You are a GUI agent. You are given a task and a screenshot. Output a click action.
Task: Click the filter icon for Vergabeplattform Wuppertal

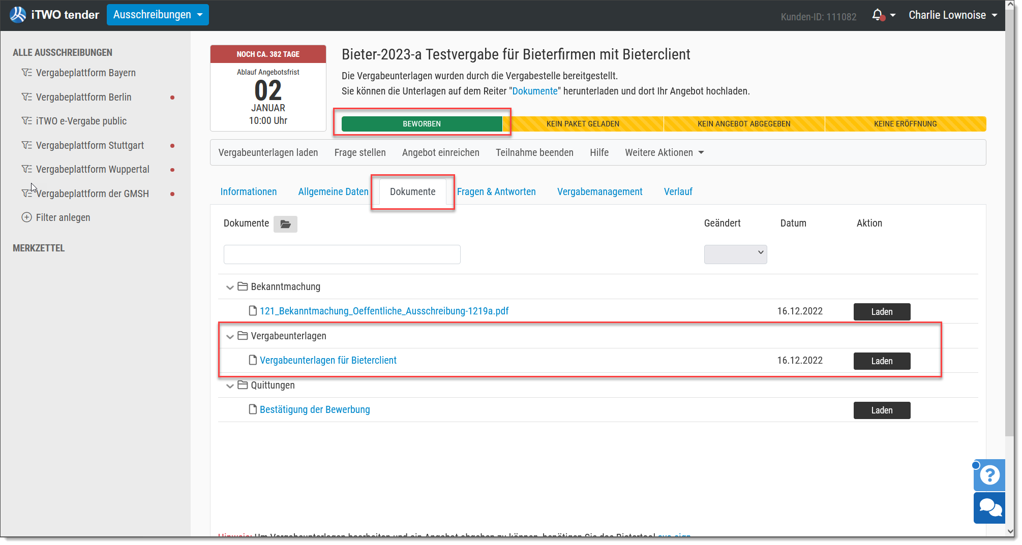(x=27, y=169)
